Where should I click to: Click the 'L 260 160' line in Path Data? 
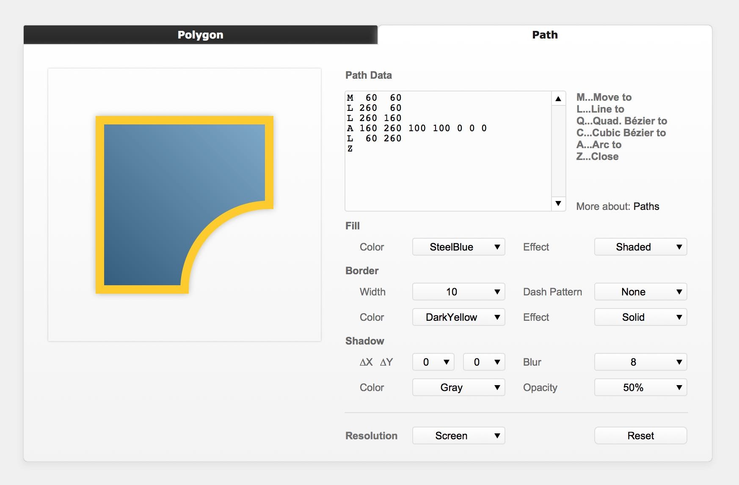click(374, 118)
